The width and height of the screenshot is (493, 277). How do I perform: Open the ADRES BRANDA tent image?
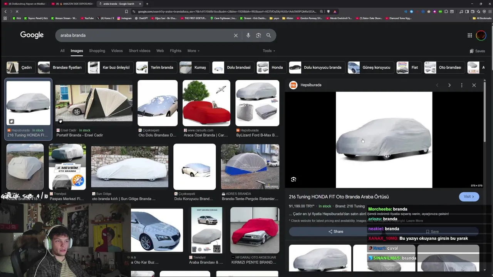point(250,167)
